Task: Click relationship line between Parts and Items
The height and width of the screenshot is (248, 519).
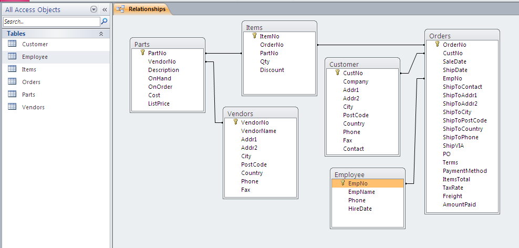Action: (x=224, y=53)
